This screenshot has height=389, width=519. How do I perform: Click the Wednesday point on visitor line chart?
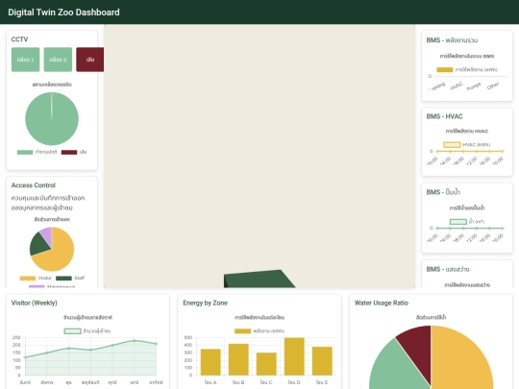69,349
